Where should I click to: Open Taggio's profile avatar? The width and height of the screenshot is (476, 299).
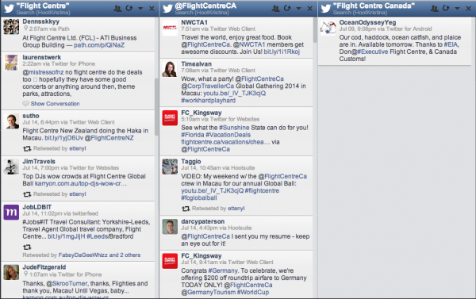[x=170, y=167]
